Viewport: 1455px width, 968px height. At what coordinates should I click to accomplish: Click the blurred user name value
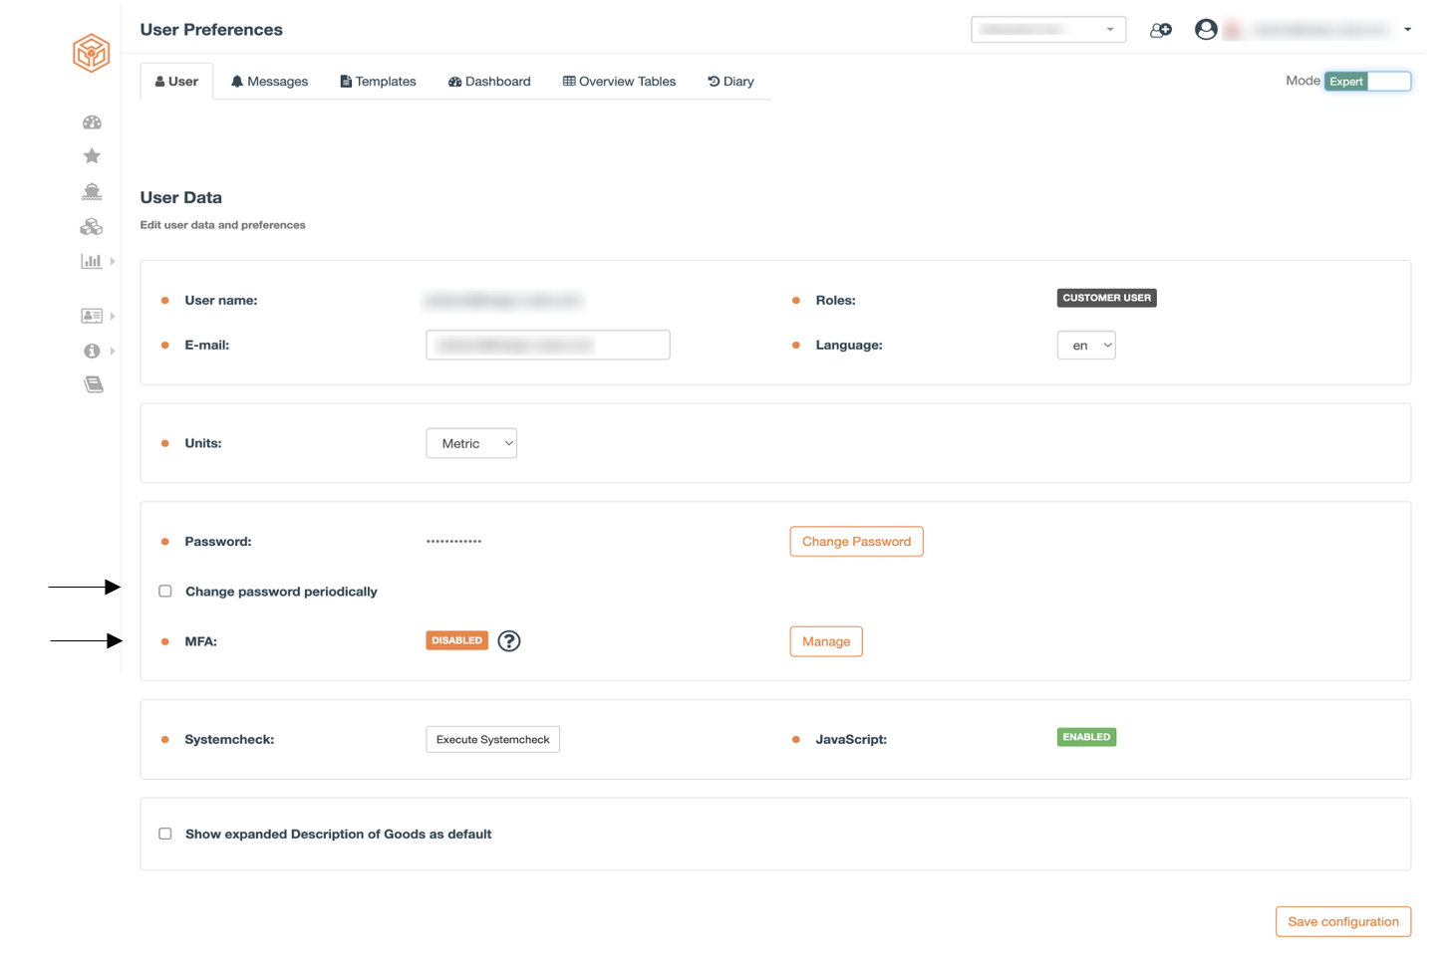coord(503,300)
